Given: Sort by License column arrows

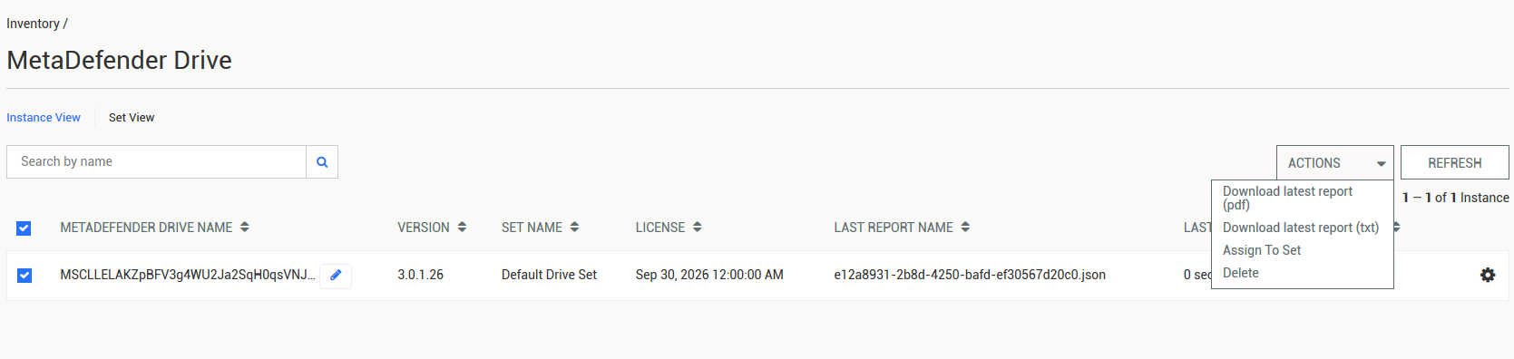Looking at the screenshot, I should pyautogui.click(x=697, y=228).
